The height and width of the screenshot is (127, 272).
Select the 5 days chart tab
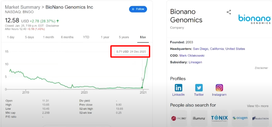29,37
